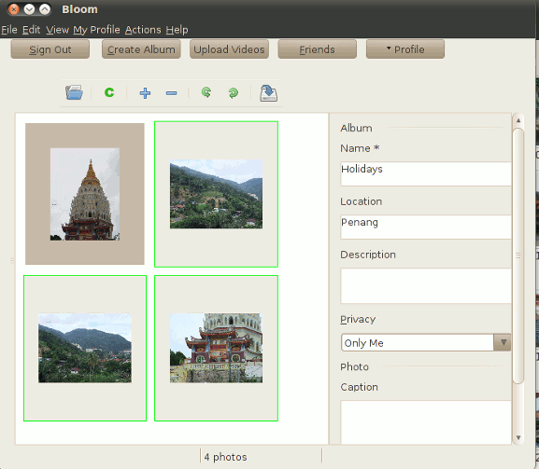This screenshot has height=469, width=539.
Task: Open the Privacy combo box arrow
Action: (x=503, y=342)
